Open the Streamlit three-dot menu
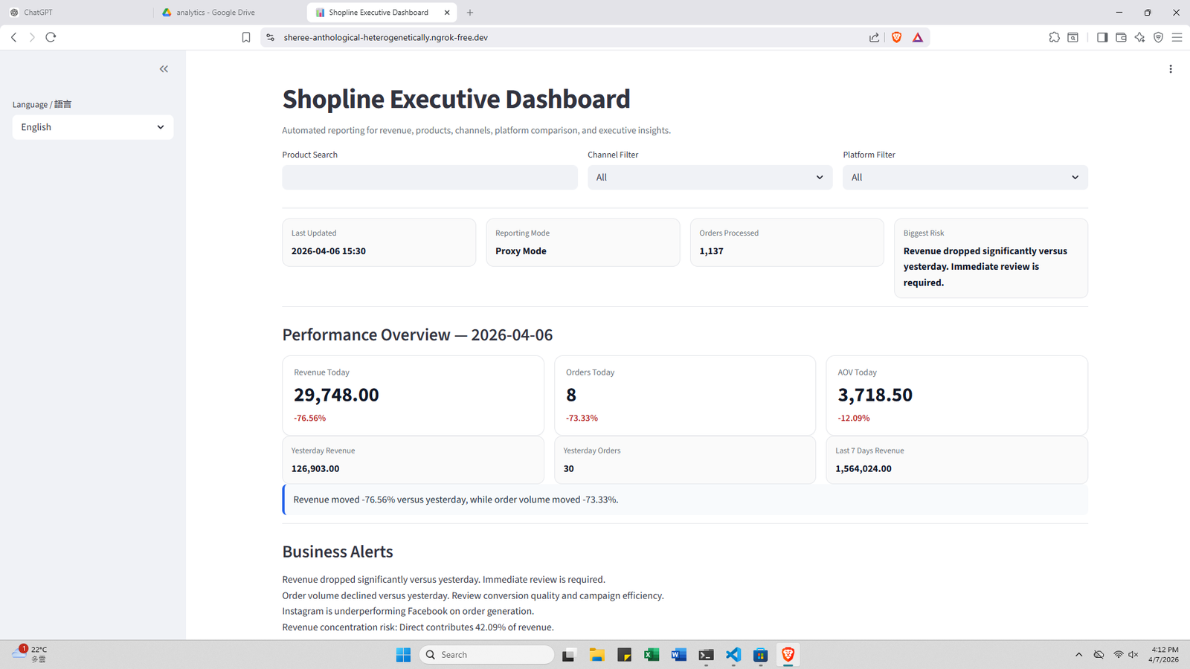Viewport: 1190px width, 669px height. click(x=1170, y=69)
